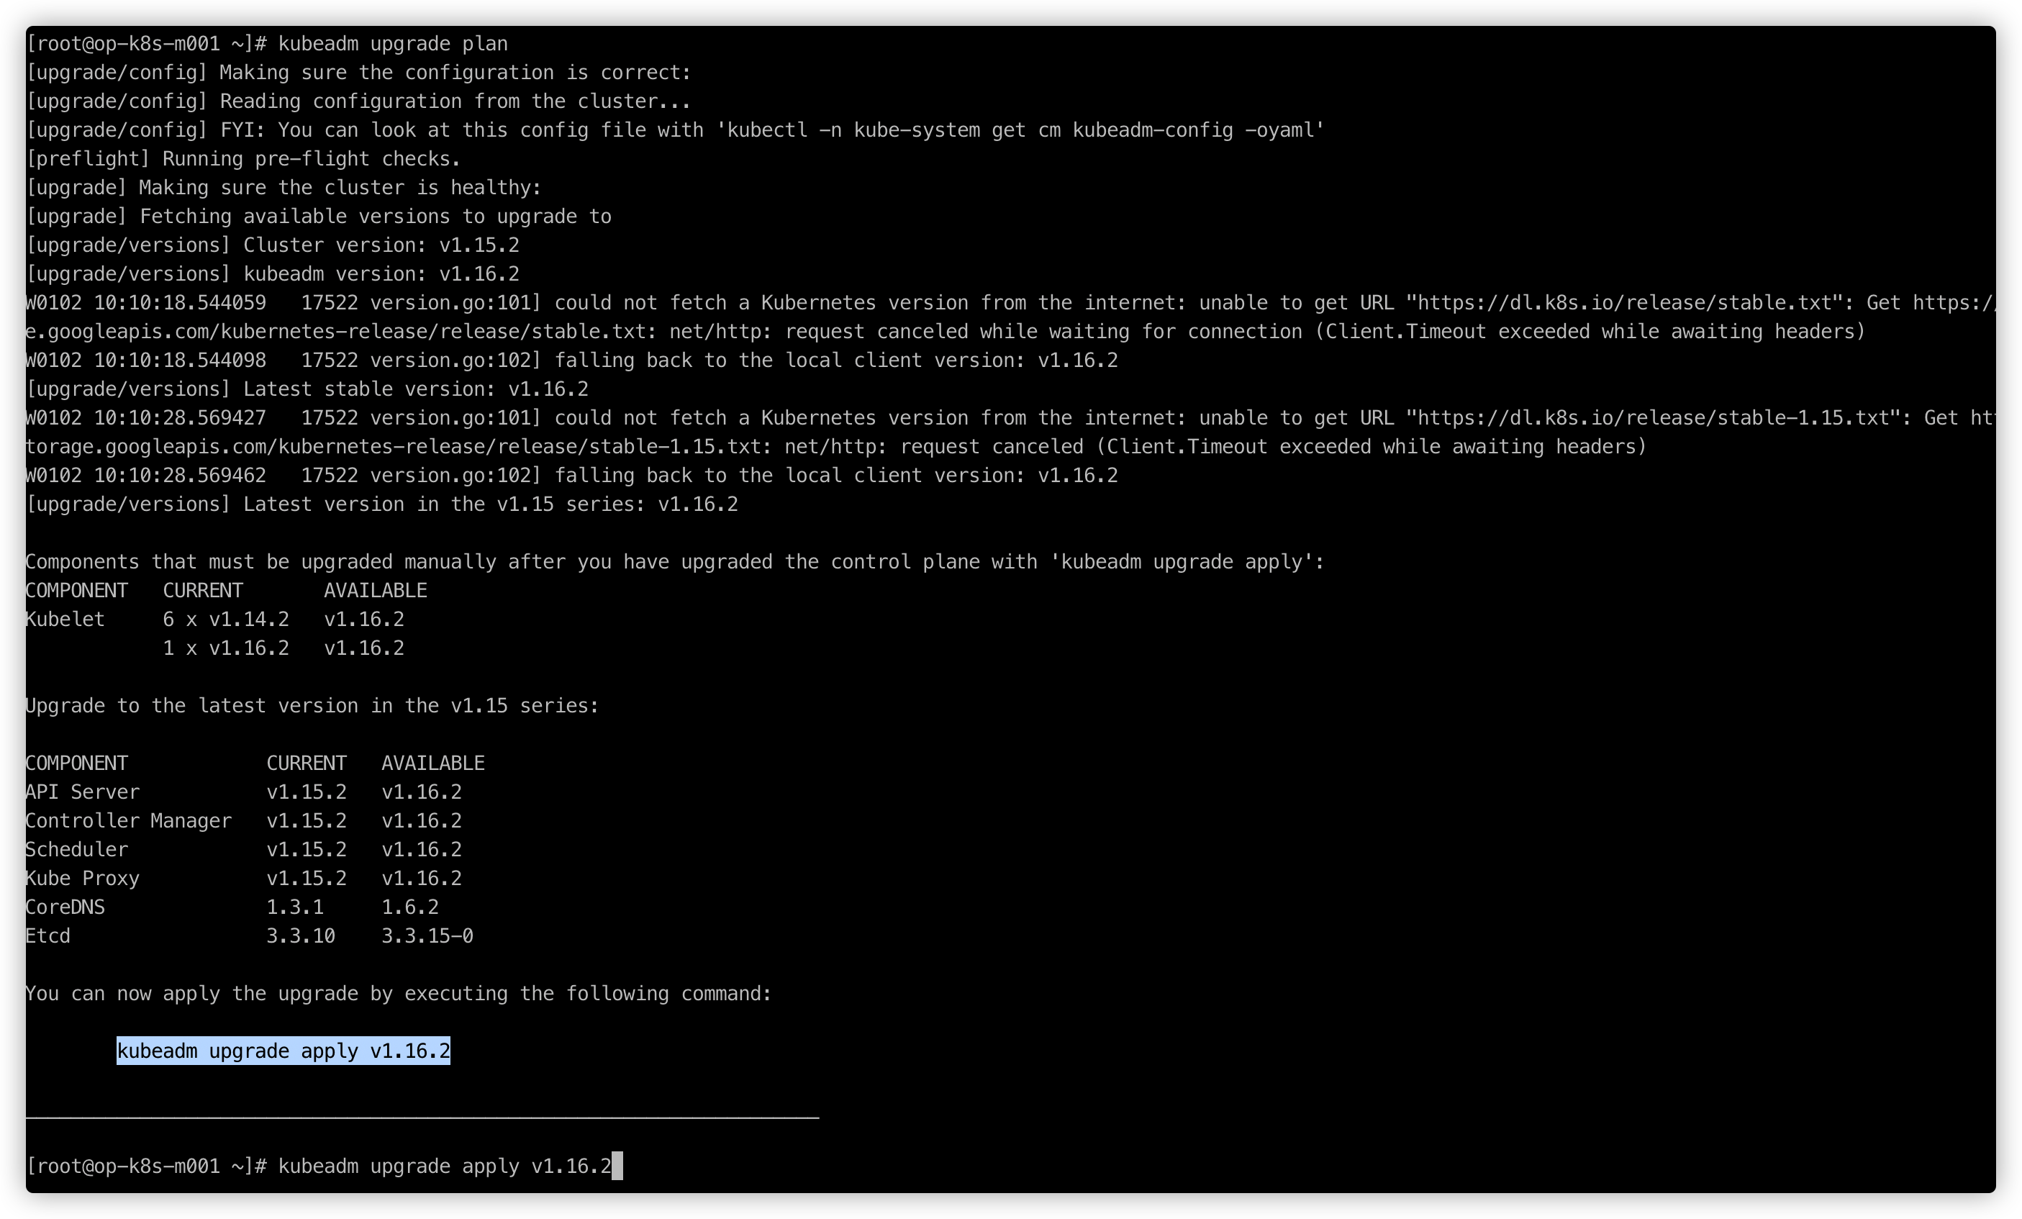Click 'You can now apply the upgrade' line
Viewport: 2022px width, 1219px height.
pyautogui.click(x=399, y=993)
